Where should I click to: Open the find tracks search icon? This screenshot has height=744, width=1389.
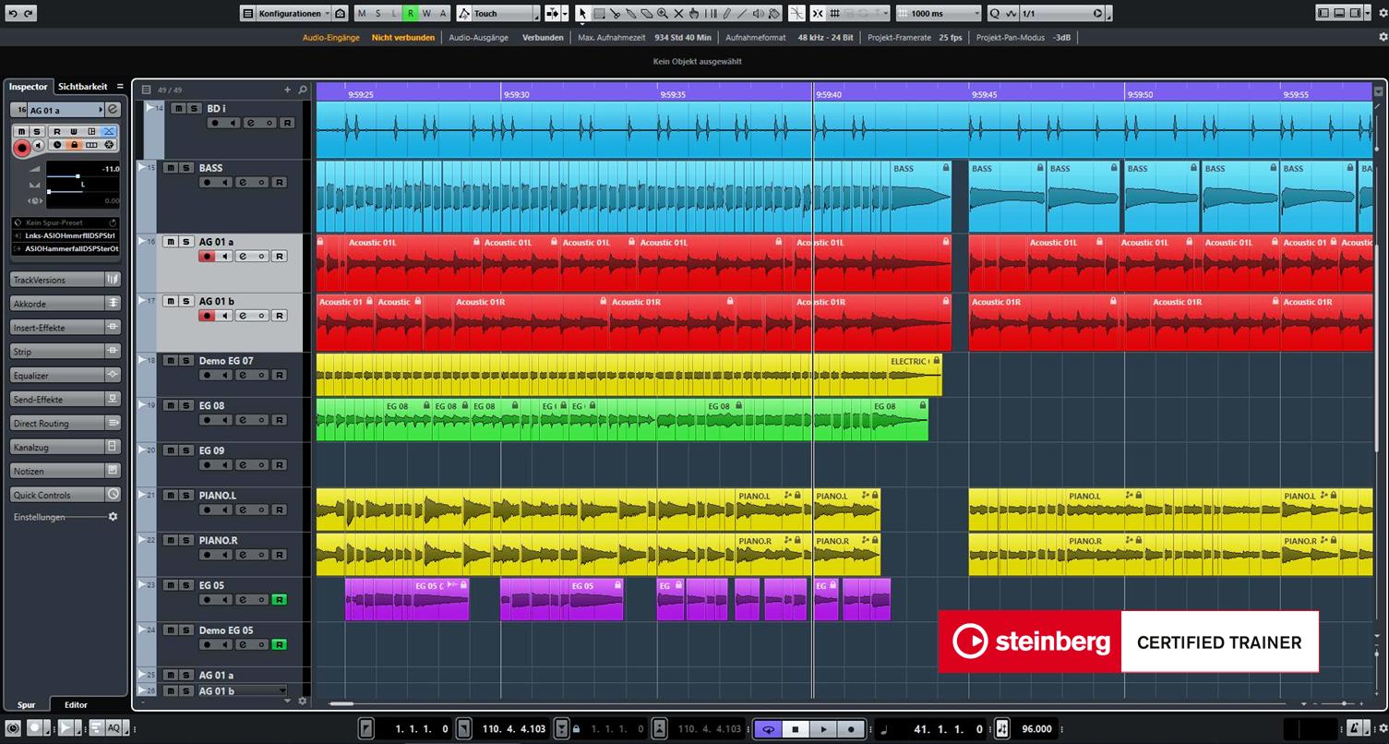pyautogui.click(x=302, y=90)
